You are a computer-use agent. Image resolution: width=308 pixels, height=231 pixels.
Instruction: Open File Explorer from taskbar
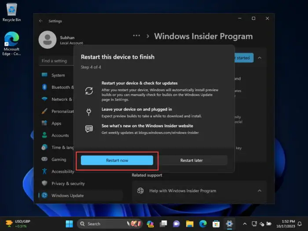point(190,224)
